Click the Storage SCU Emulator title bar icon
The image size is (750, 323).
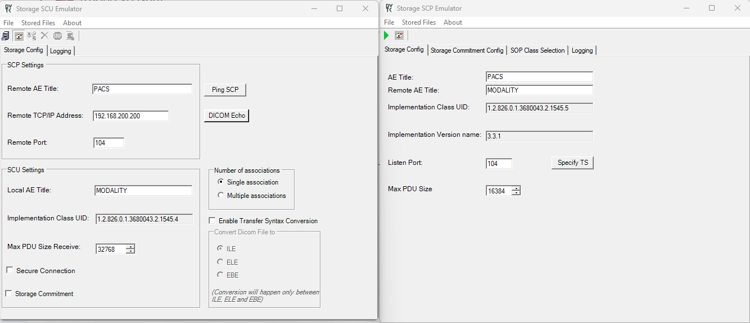point(8,8)
